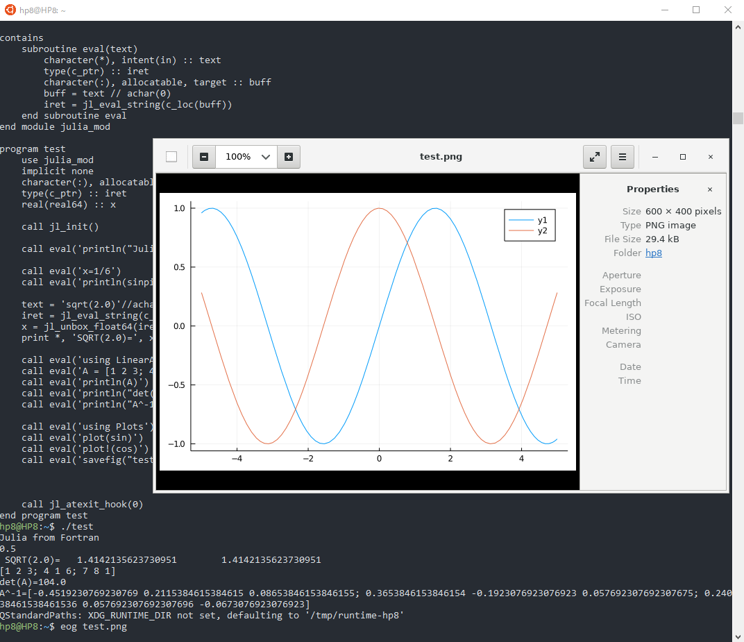This screenshot has height=642, width=744.
Task: Maximize the test.png viewer window
Action: click(683, 157)
